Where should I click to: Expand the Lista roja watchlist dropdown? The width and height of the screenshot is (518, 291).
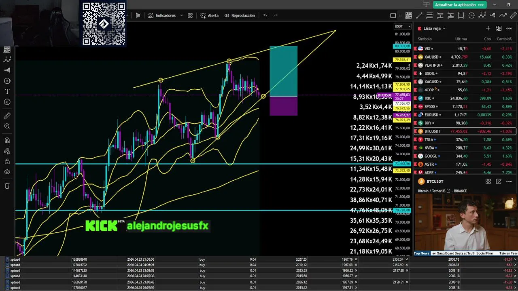pyautogui.click(x=444, y=28)
